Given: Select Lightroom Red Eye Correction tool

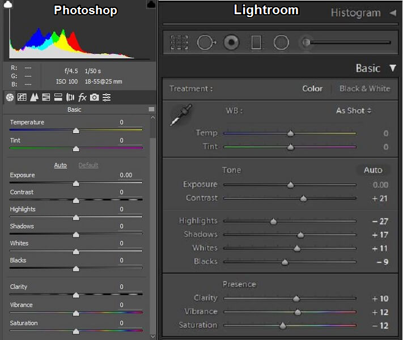Looking at the screenshot, I should click(x=231, y=42).
